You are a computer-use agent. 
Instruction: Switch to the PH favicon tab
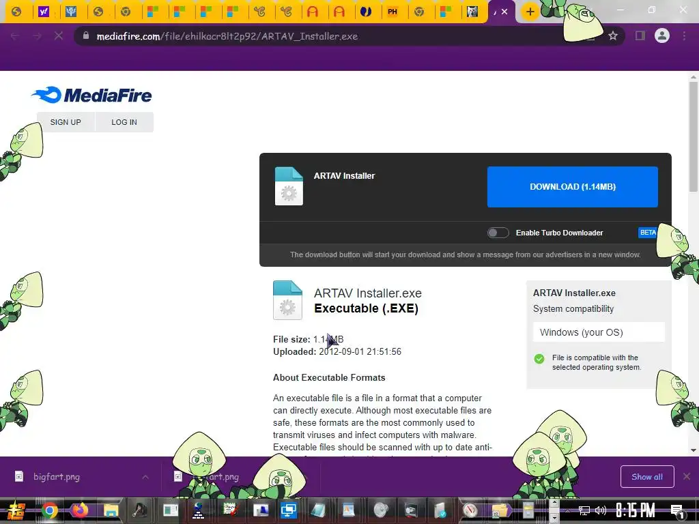coord(393,12)
